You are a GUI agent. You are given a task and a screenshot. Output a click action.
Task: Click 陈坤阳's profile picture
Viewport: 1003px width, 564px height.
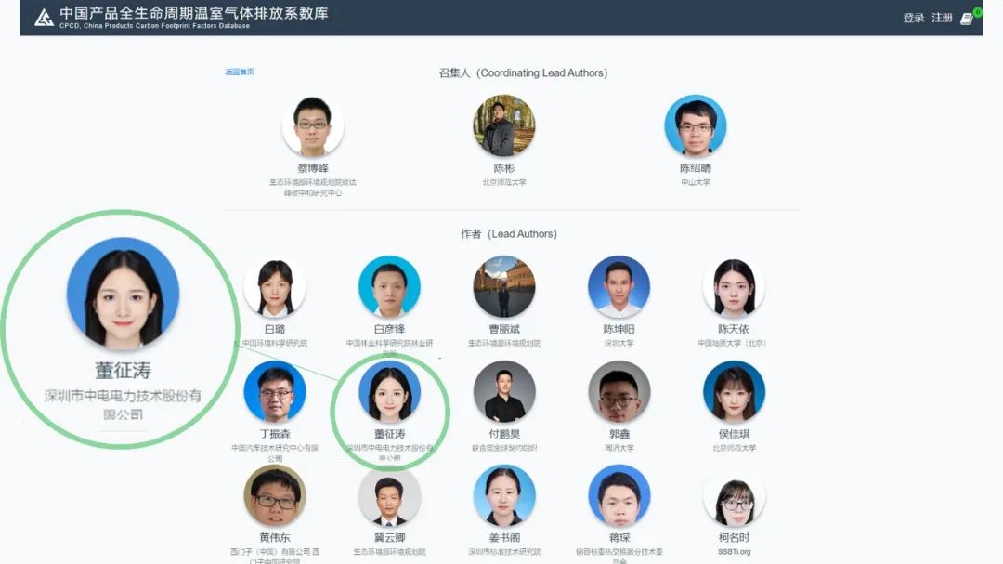pos(619,287)
